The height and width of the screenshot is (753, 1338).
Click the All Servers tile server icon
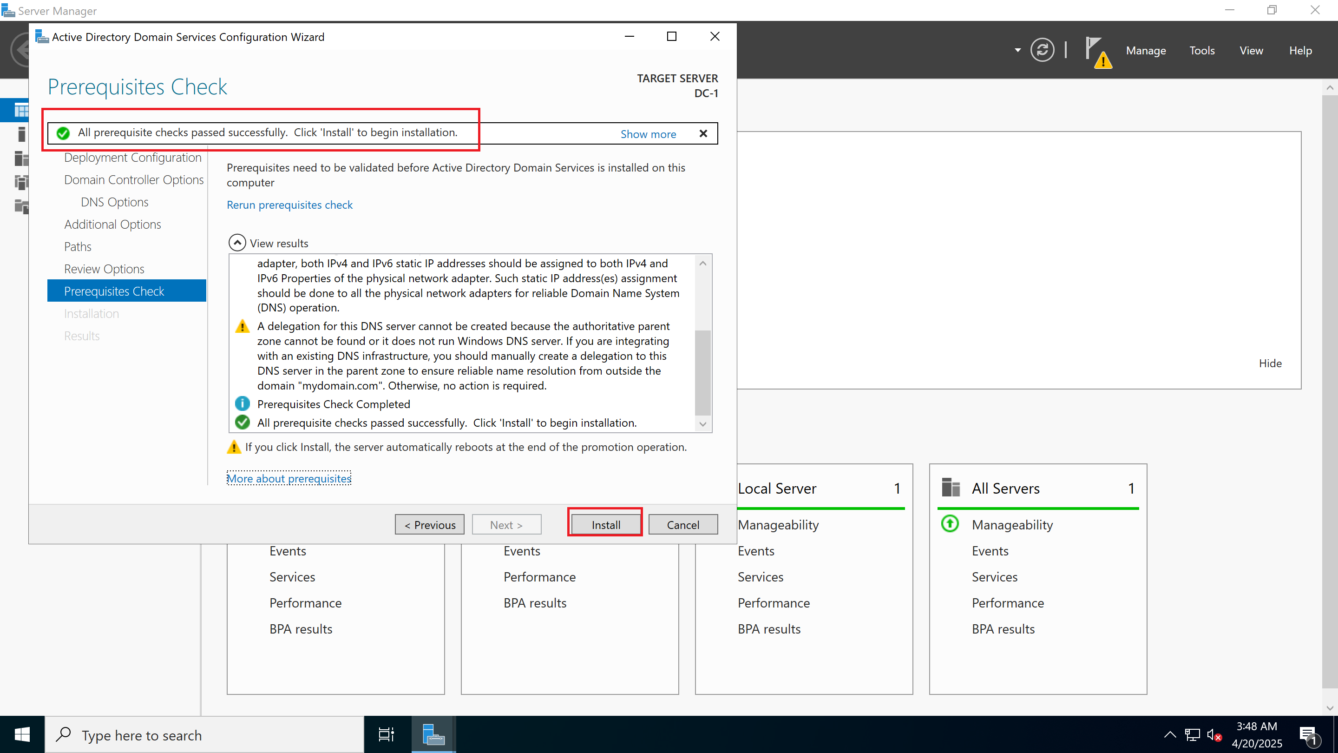951,488
